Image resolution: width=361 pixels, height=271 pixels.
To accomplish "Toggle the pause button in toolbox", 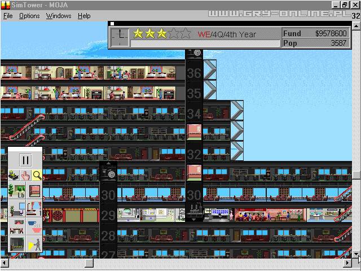I will pos(25,160).
